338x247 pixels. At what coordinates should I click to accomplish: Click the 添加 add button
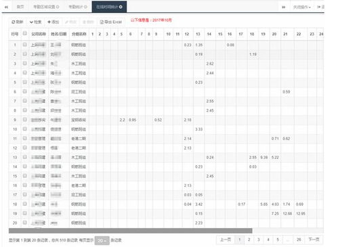pyautogui.click(x=54, y=22)
